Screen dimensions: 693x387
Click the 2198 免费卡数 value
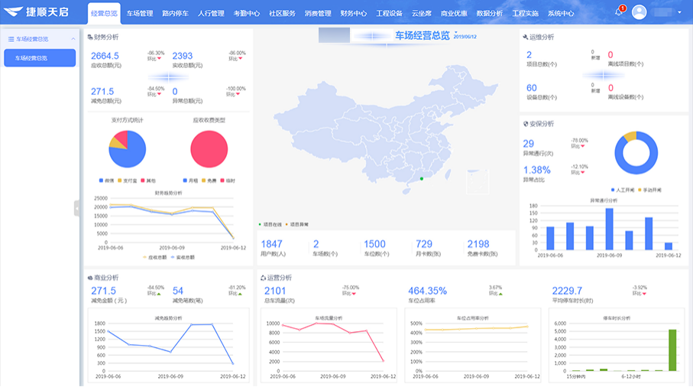[478, 244]
